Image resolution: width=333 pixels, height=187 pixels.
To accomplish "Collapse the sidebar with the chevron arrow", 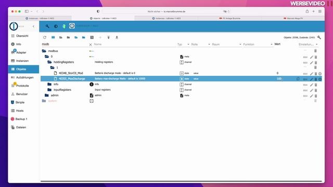I will tap(33, 26).
